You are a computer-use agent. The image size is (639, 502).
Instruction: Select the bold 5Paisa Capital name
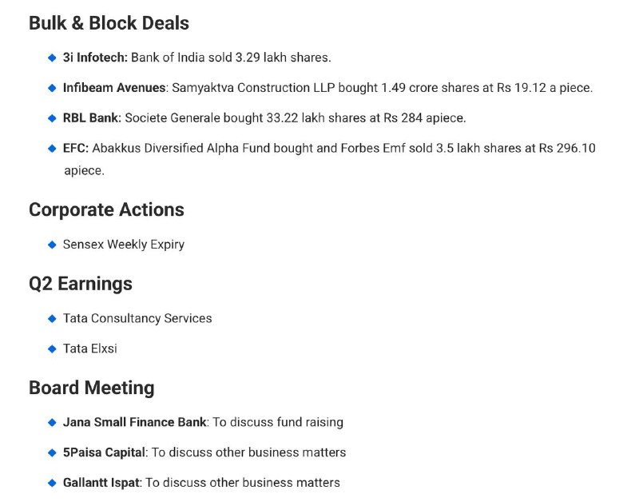pyautogui.click(x=104, y=452)
